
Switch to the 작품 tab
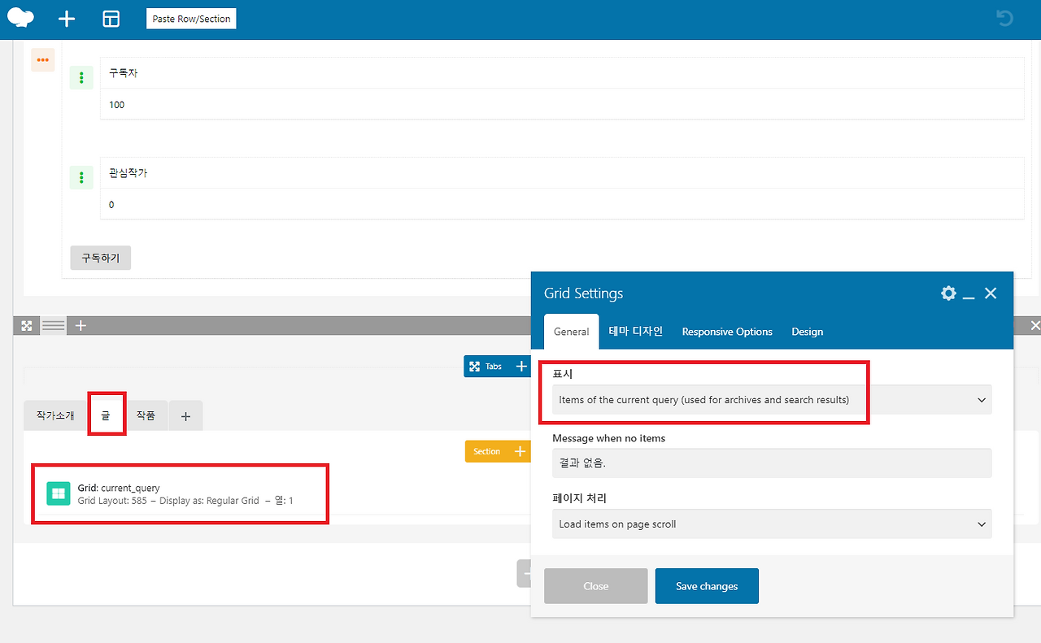coord(146,415)
